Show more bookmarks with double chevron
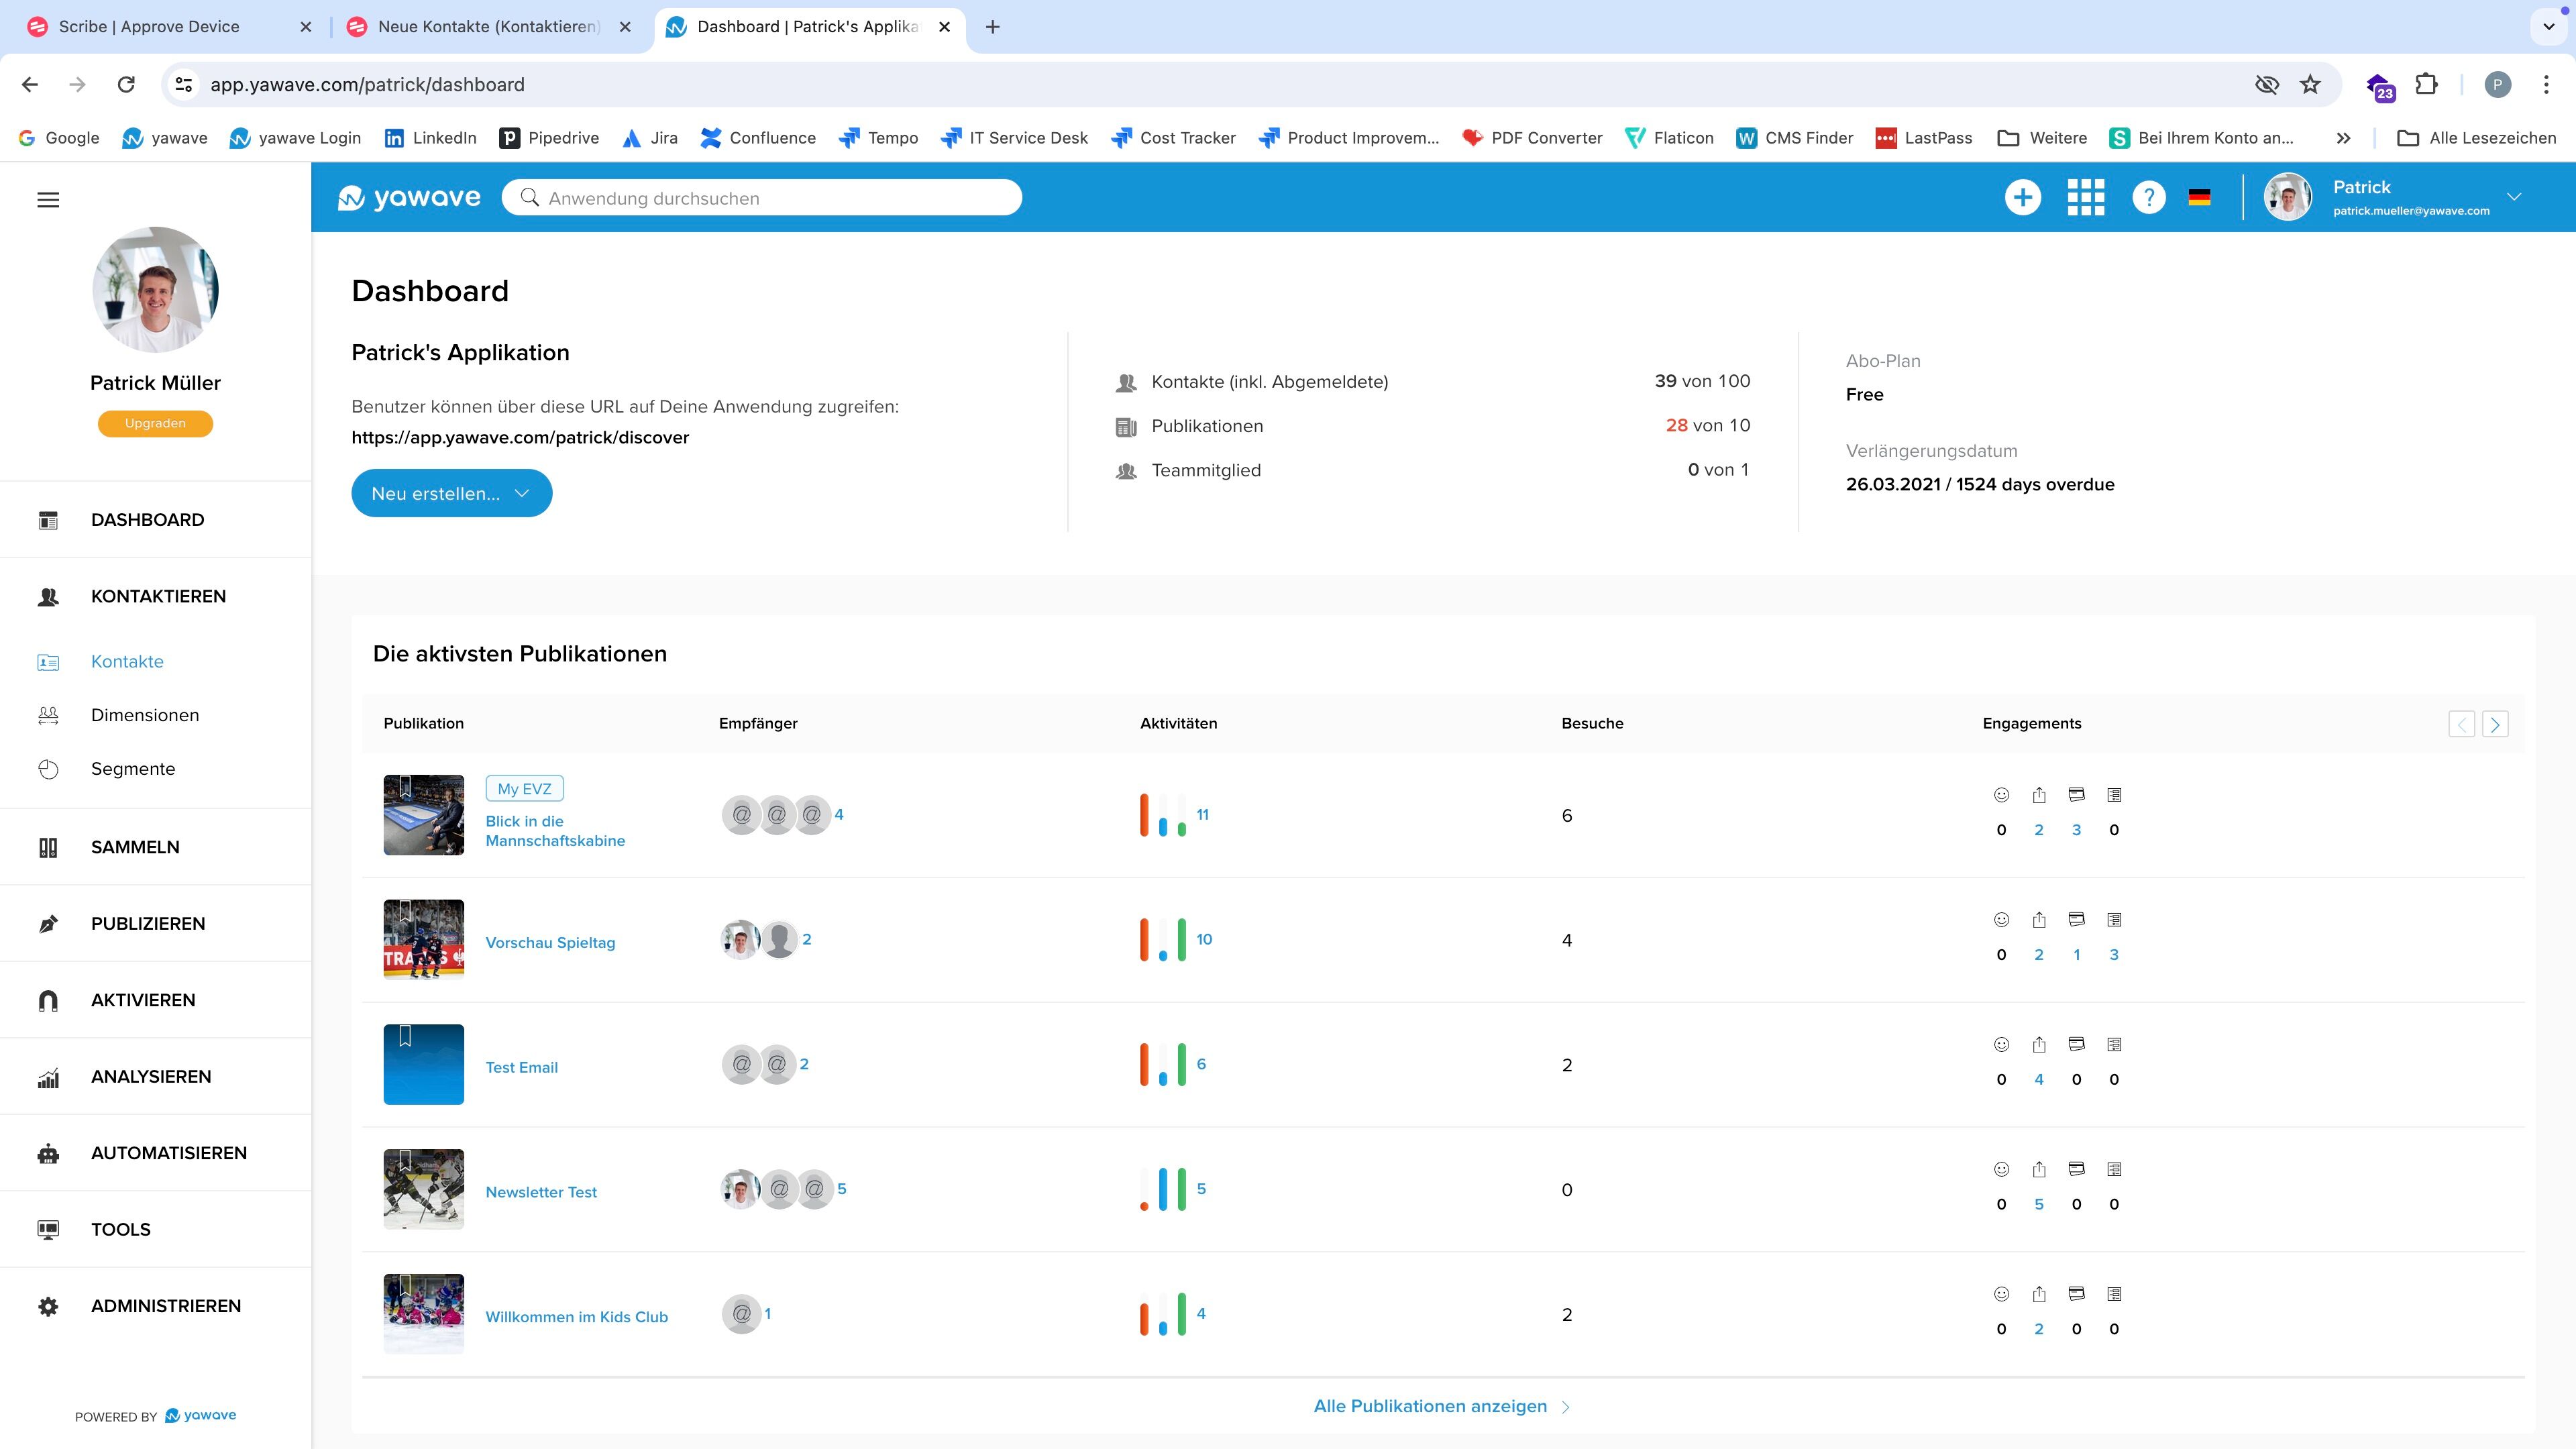The image size is (2576, 1449). pos(2343,138)
